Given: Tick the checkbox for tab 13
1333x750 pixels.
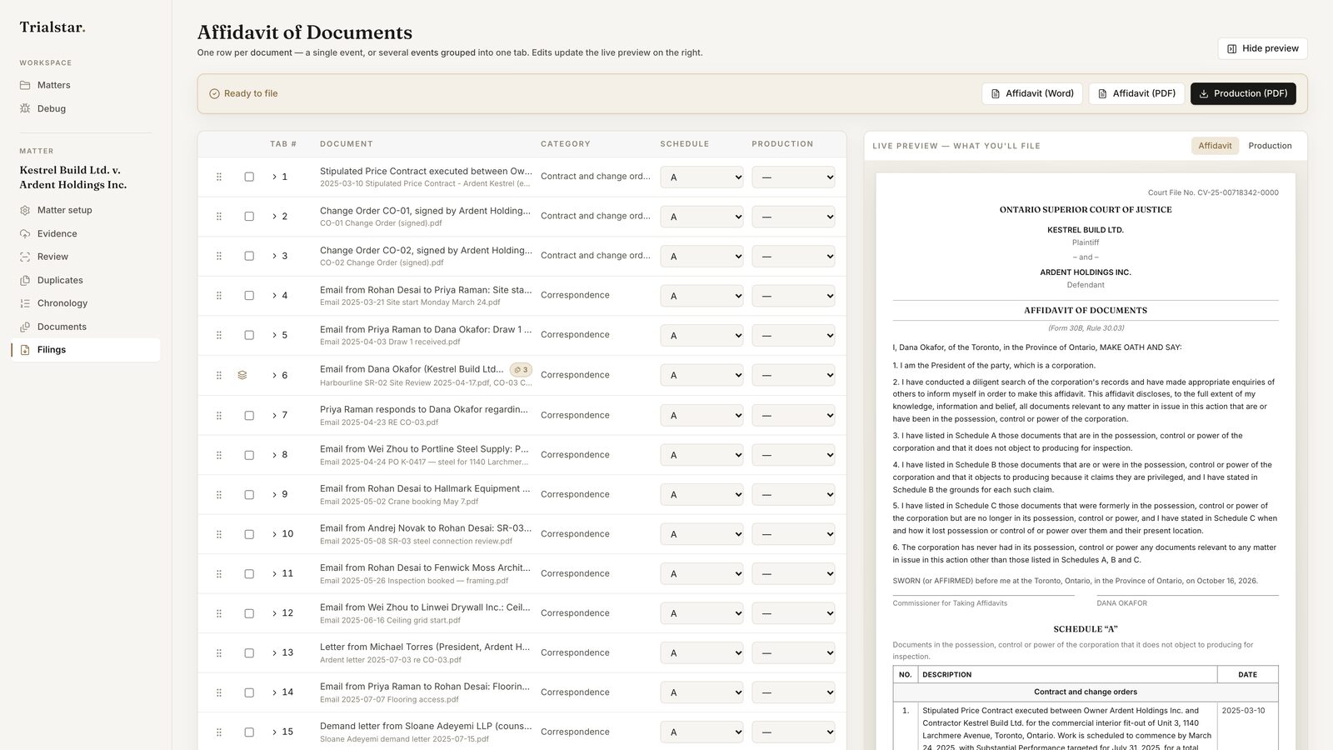Looking at the screenshot, I should click(x=249, y=652).
